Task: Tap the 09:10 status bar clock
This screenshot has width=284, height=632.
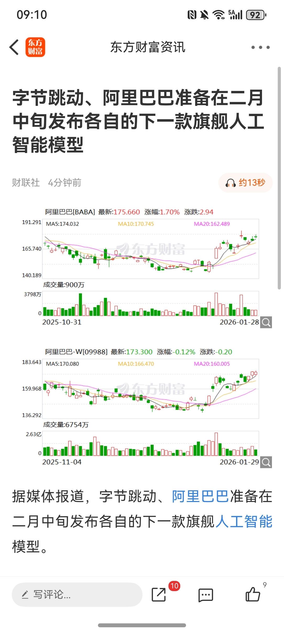Action: point(32,15)
